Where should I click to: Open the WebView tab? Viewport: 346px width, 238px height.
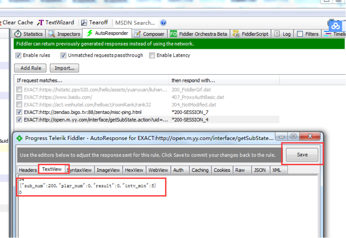[158, 170]
